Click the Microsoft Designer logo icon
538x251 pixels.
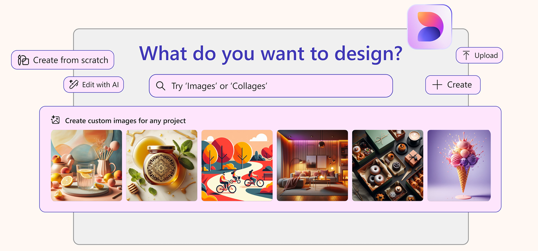430,27
